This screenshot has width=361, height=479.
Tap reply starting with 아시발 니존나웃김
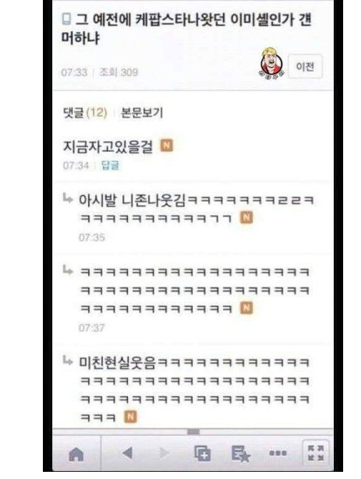[x=197, y=209]
